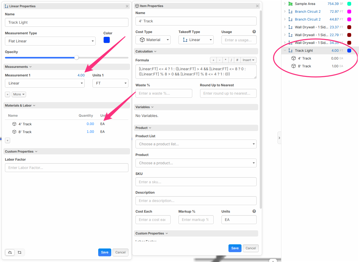
Task: Click the plus button below Materials list
Action: click(x=8, y=140)
